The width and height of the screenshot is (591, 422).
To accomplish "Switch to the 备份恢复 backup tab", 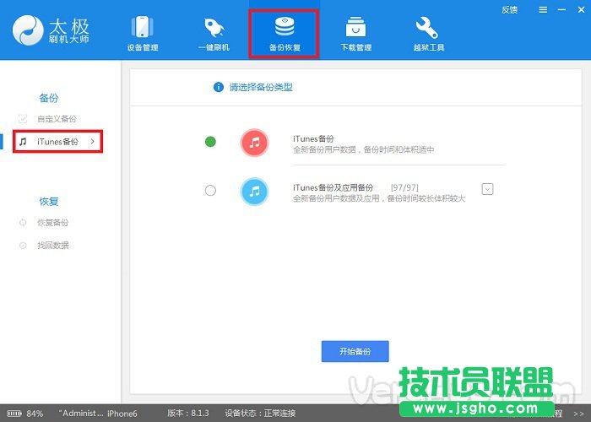I will [285, 34].
